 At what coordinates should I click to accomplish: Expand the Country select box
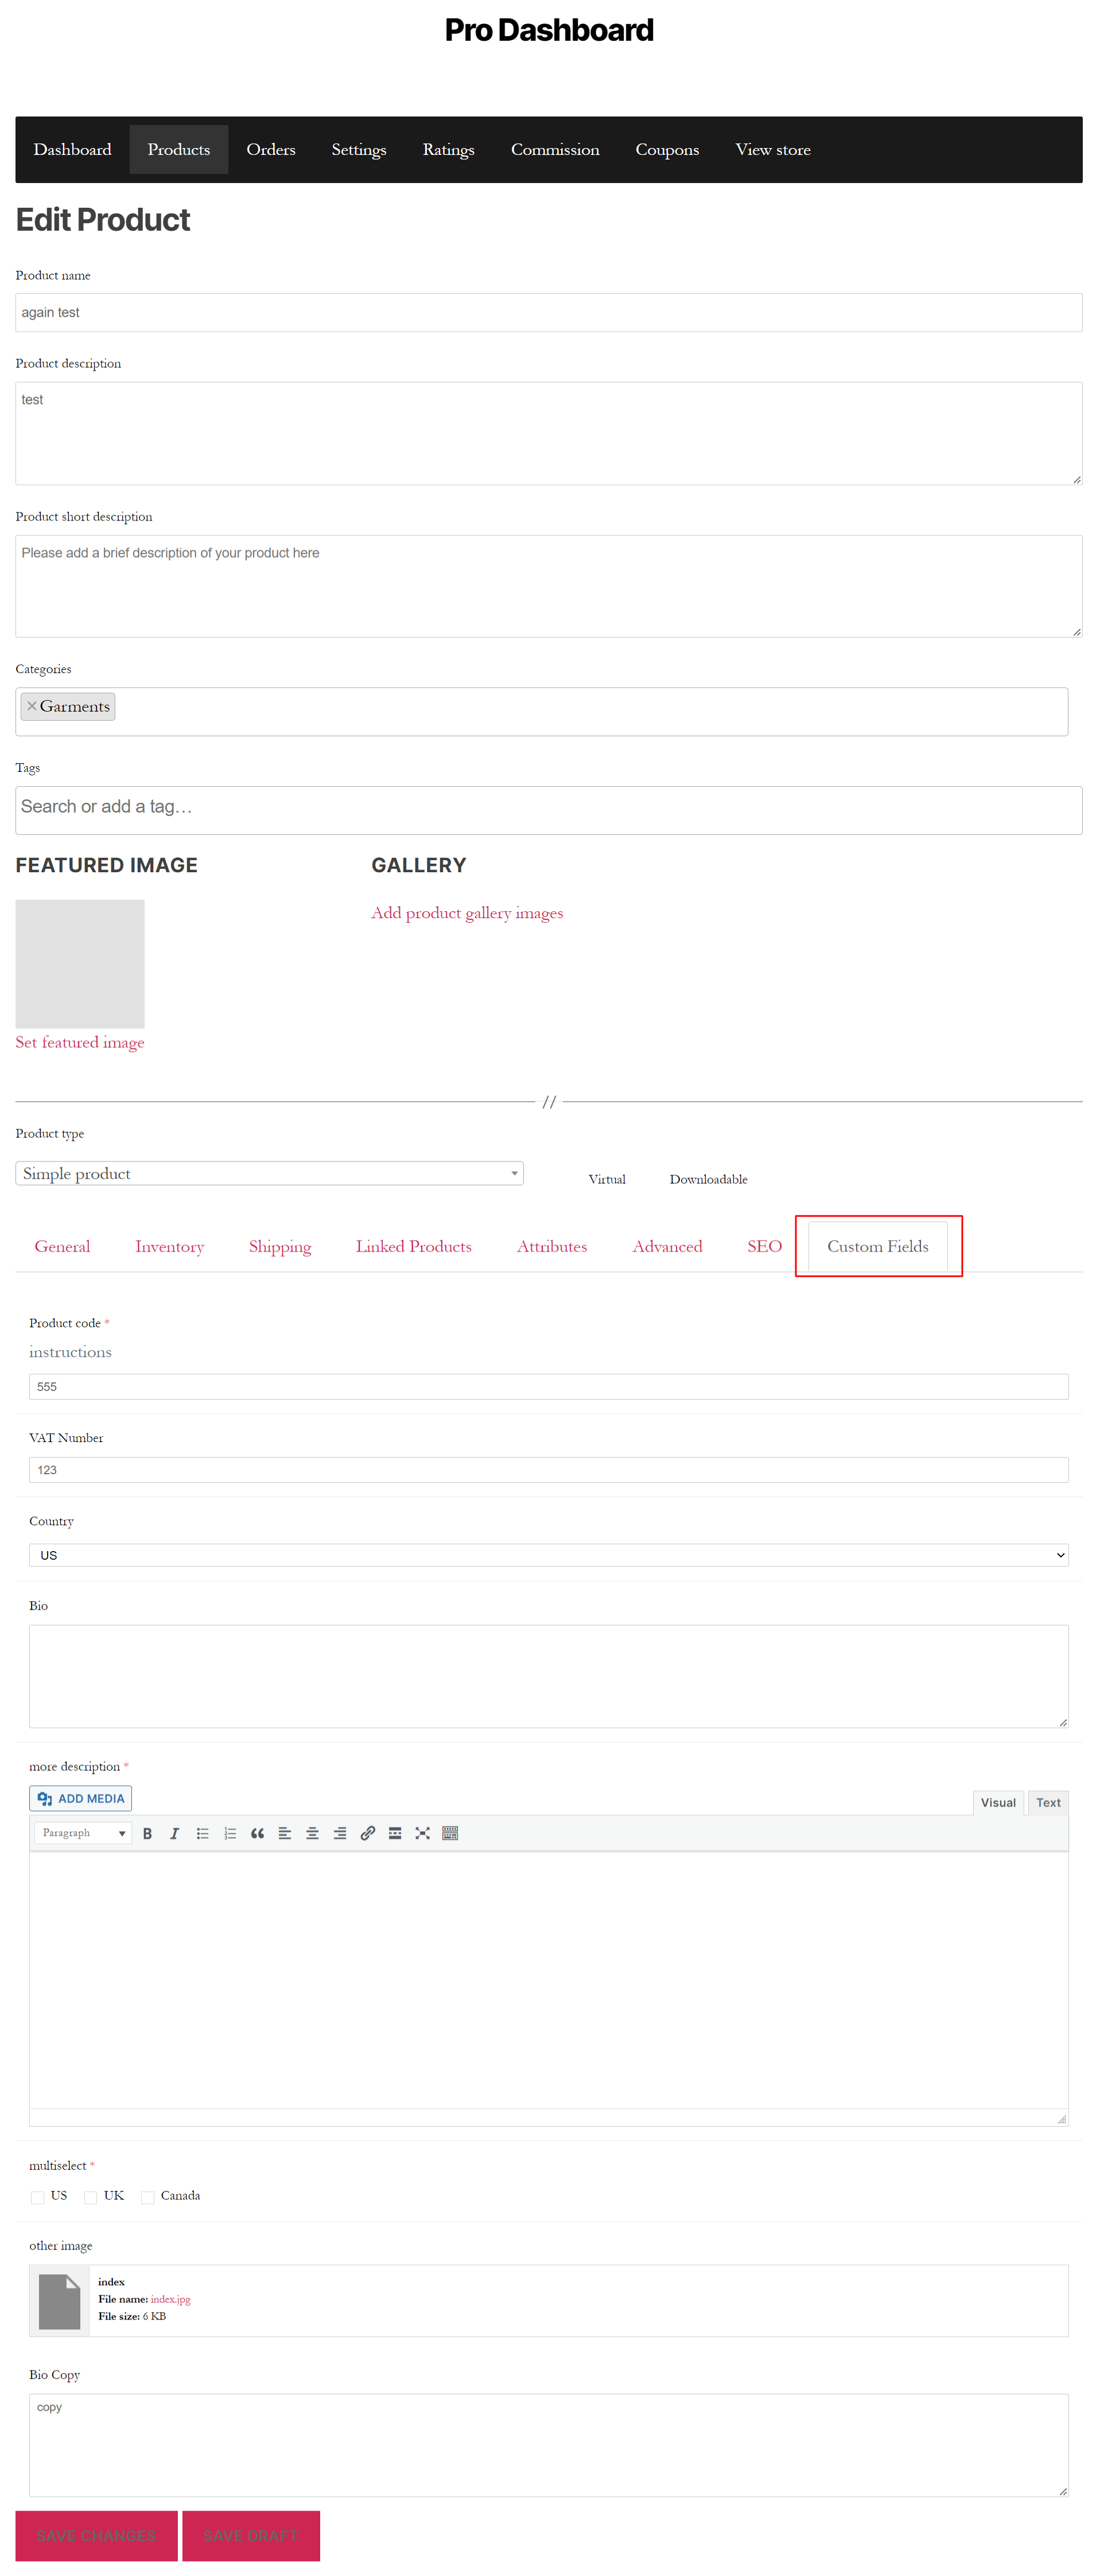[x=548, y=1555]
